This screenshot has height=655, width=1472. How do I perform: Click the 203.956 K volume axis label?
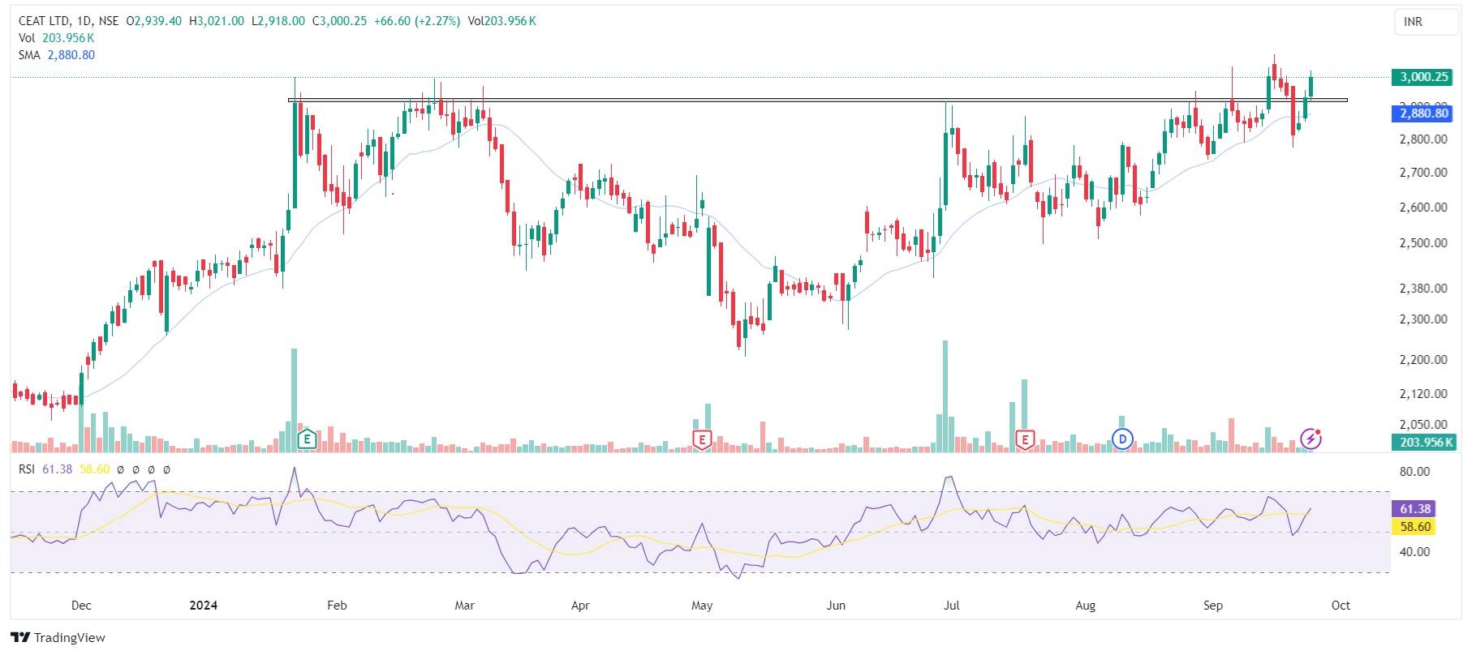1423,442
